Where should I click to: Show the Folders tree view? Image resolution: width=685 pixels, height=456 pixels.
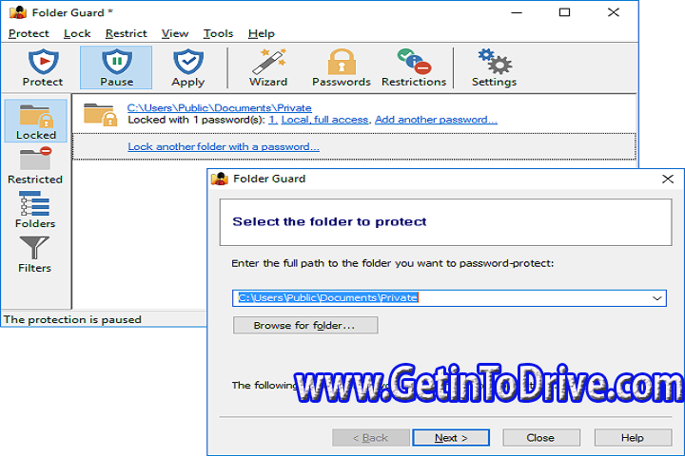(x=35, y=210)
